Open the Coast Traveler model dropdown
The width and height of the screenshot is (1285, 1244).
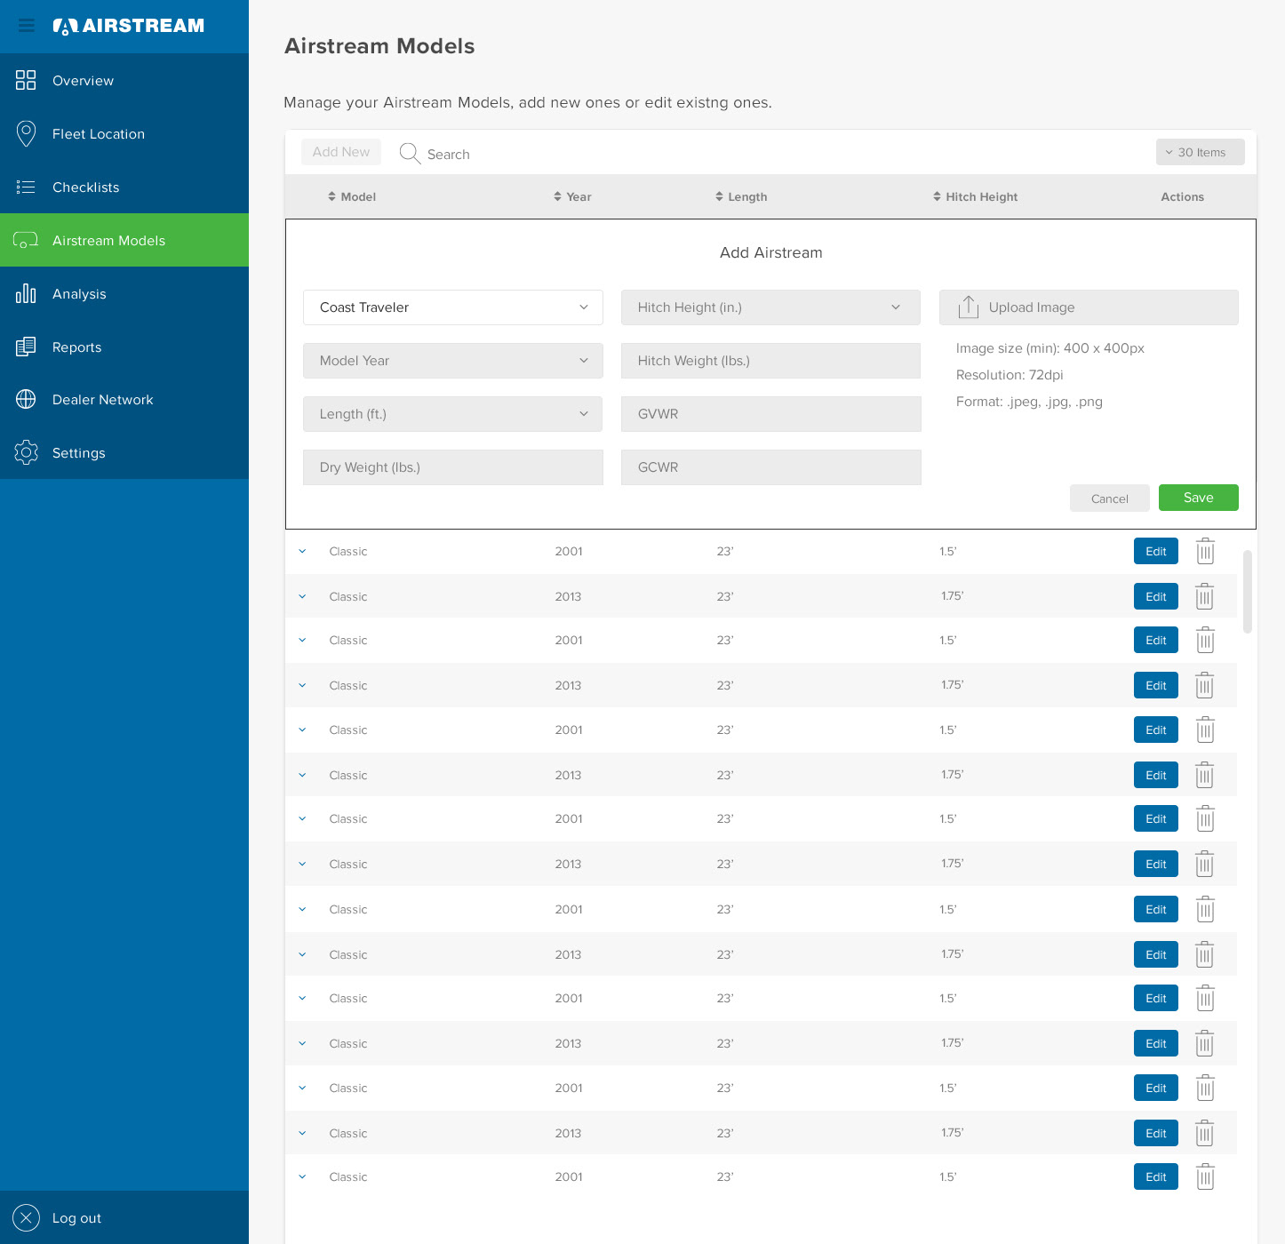click(x=453, y=307)
